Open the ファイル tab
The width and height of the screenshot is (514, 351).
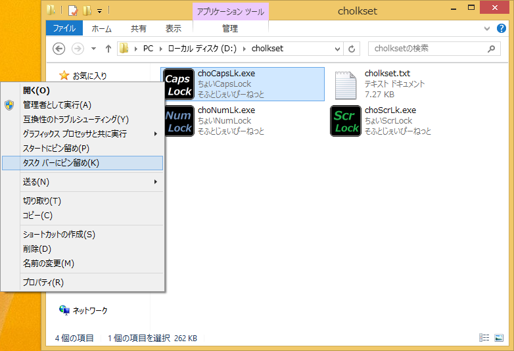tap(64, 28)
